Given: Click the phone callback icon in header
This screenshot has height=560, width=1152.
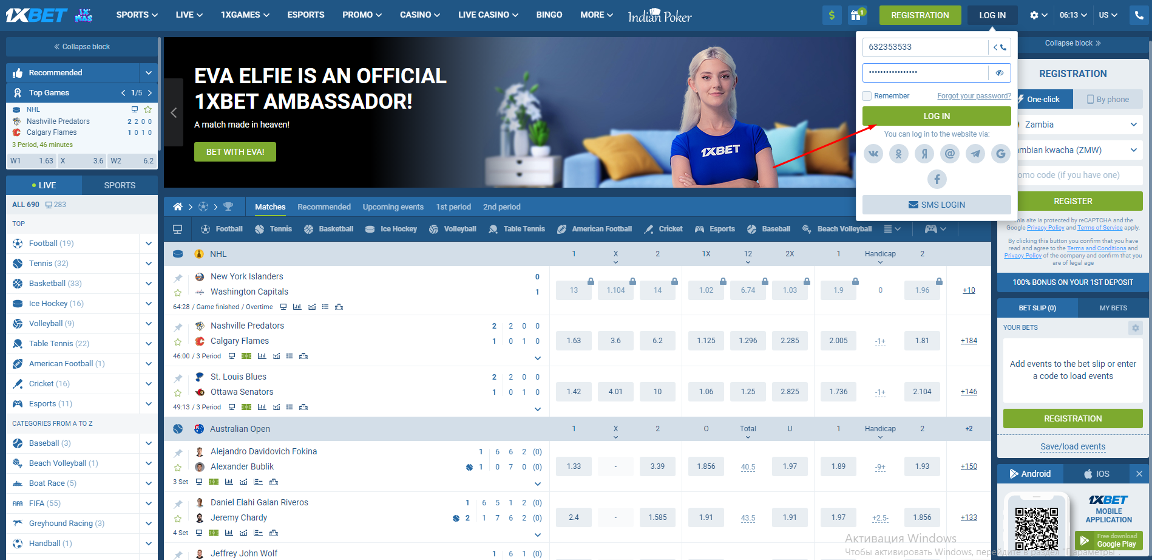Looking at the screenshot, I should coord(1139,15).
